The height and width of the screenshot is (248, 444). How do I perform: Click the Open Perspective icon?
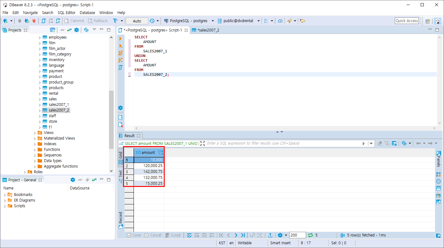[428, 21]
